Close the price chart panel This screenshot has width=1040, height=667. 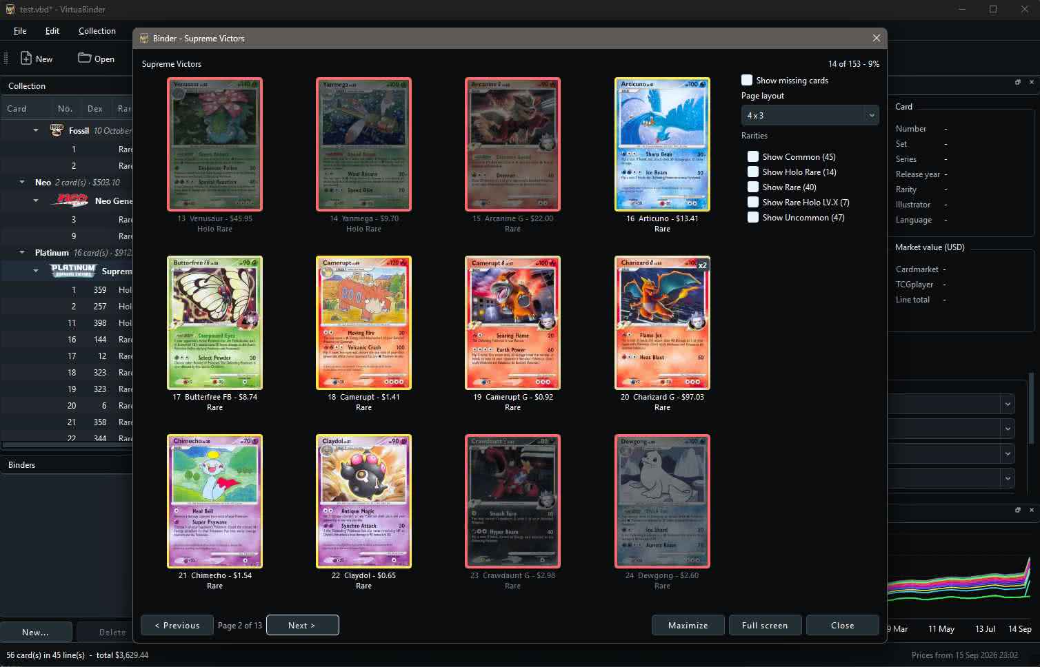pos(1032,510)
